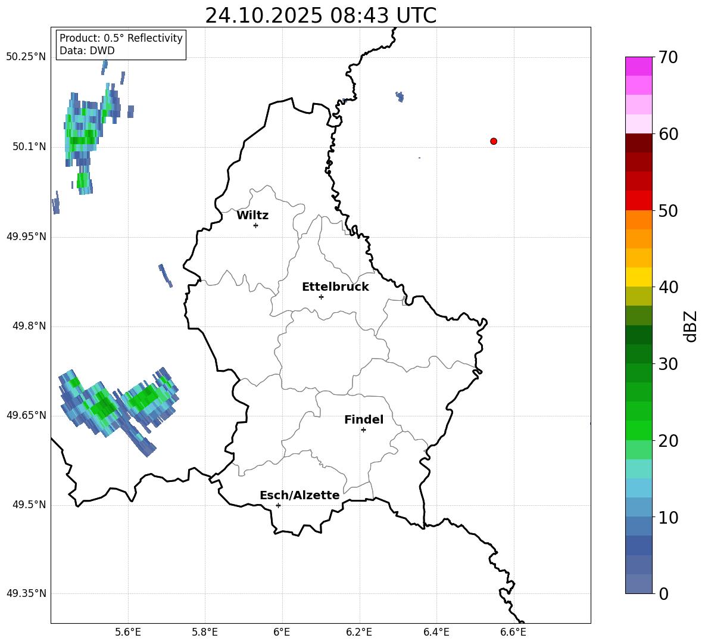Click the 40 tick on the colorbar
Image resolution: width=705 pixels, height=644 pixels.
pos(669,287)
